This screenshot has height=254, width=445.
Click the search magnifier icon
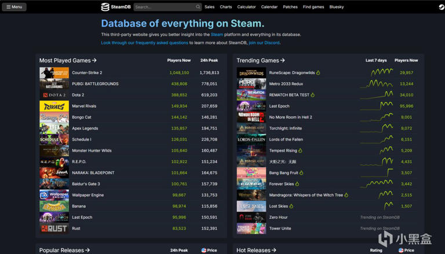(198, 7)
